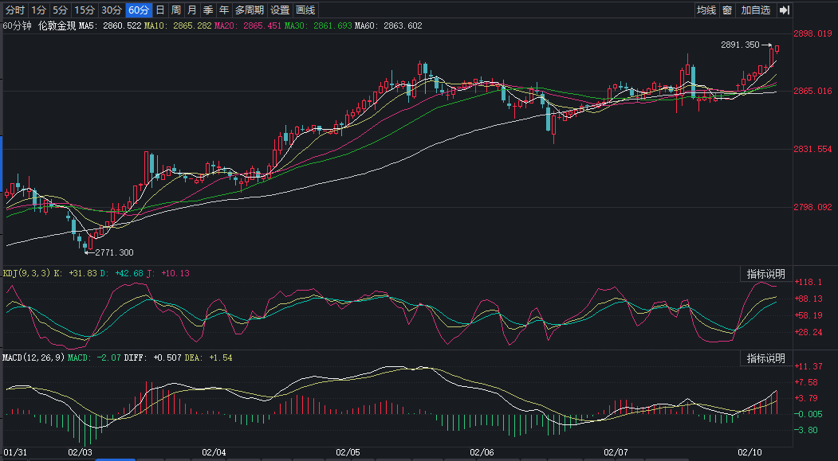Click the +118.1 KDJ axis label
The height and width of the screenshot is (461, 838).
(808, 282)
